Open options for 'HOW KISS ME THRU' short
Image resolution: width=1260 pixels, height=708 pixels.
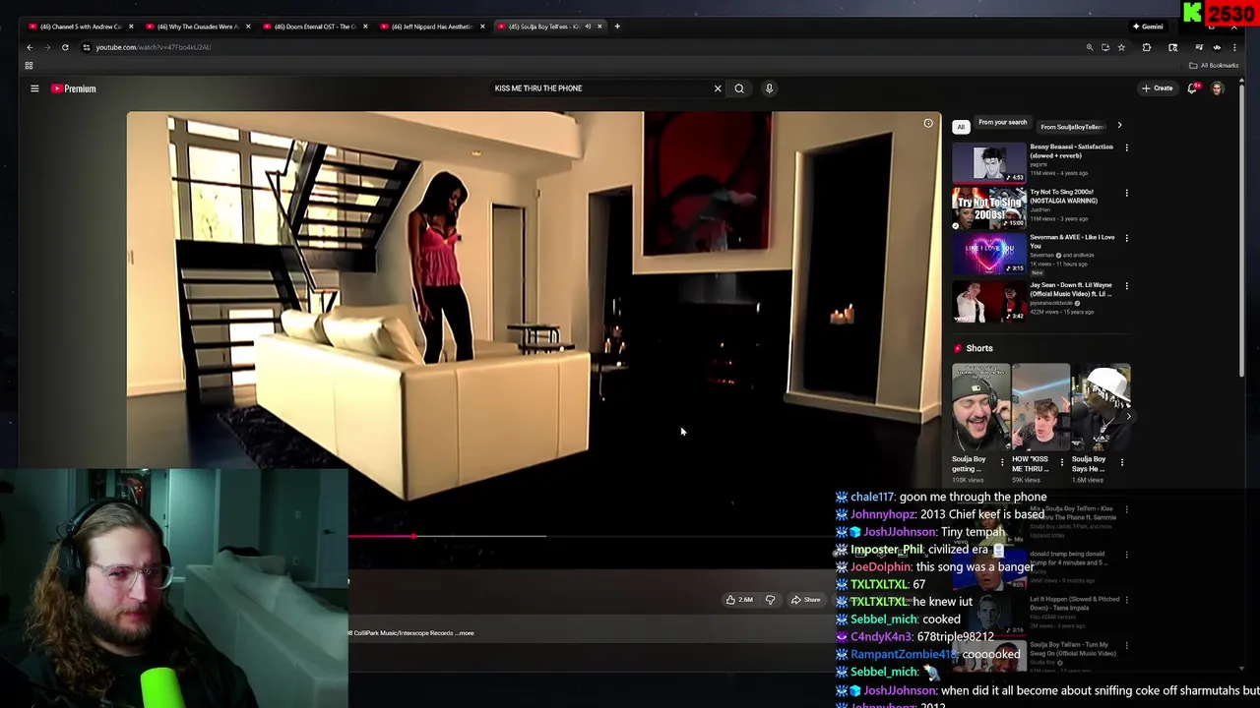coord(1062,462)
